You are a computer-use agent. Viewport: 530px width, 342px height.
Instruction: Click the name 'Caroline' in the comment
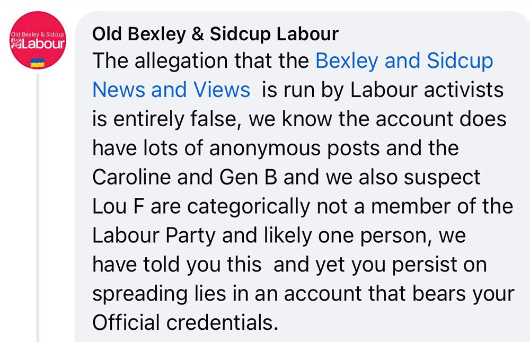click(130, 177)
